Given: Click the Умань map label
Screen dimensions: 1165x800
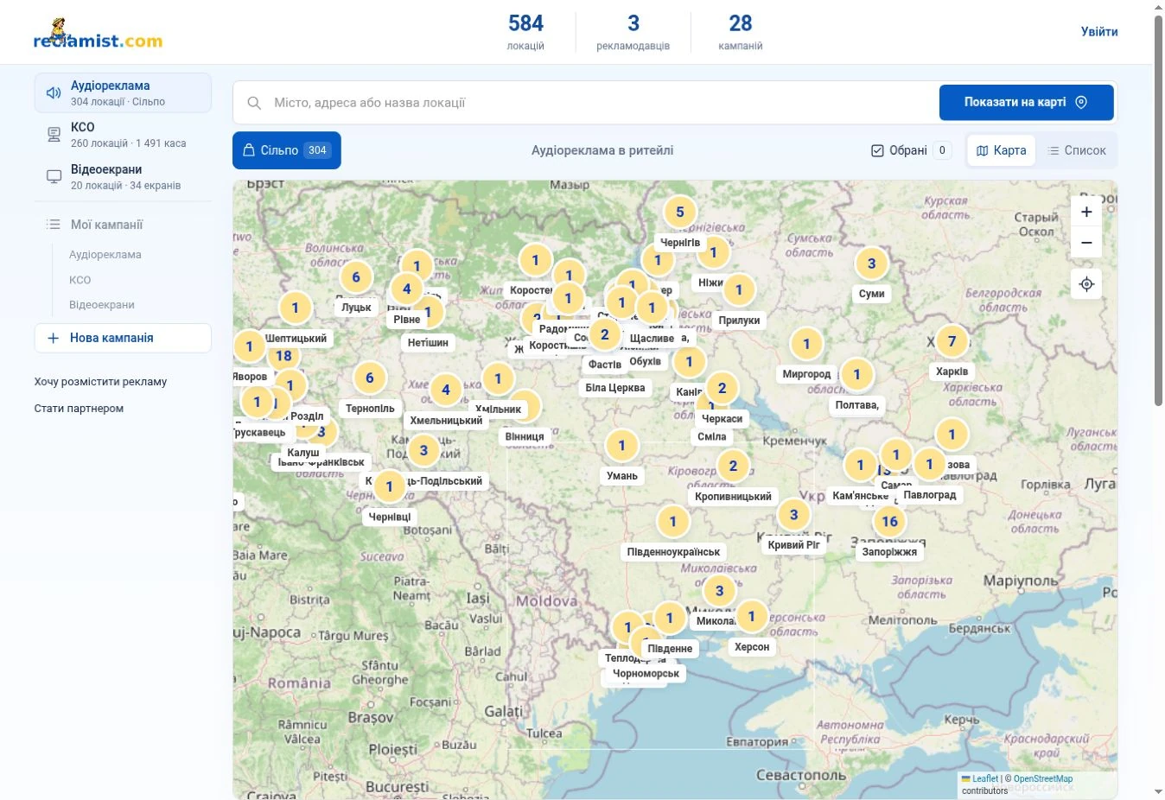Looking at the screenshot, I should pyautogui.click(x=622, y=476).
